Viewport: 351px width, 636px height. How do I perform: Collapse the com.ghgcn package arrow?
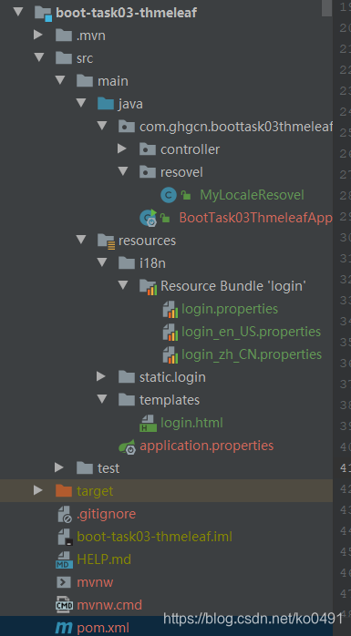(x=102, y=126)
